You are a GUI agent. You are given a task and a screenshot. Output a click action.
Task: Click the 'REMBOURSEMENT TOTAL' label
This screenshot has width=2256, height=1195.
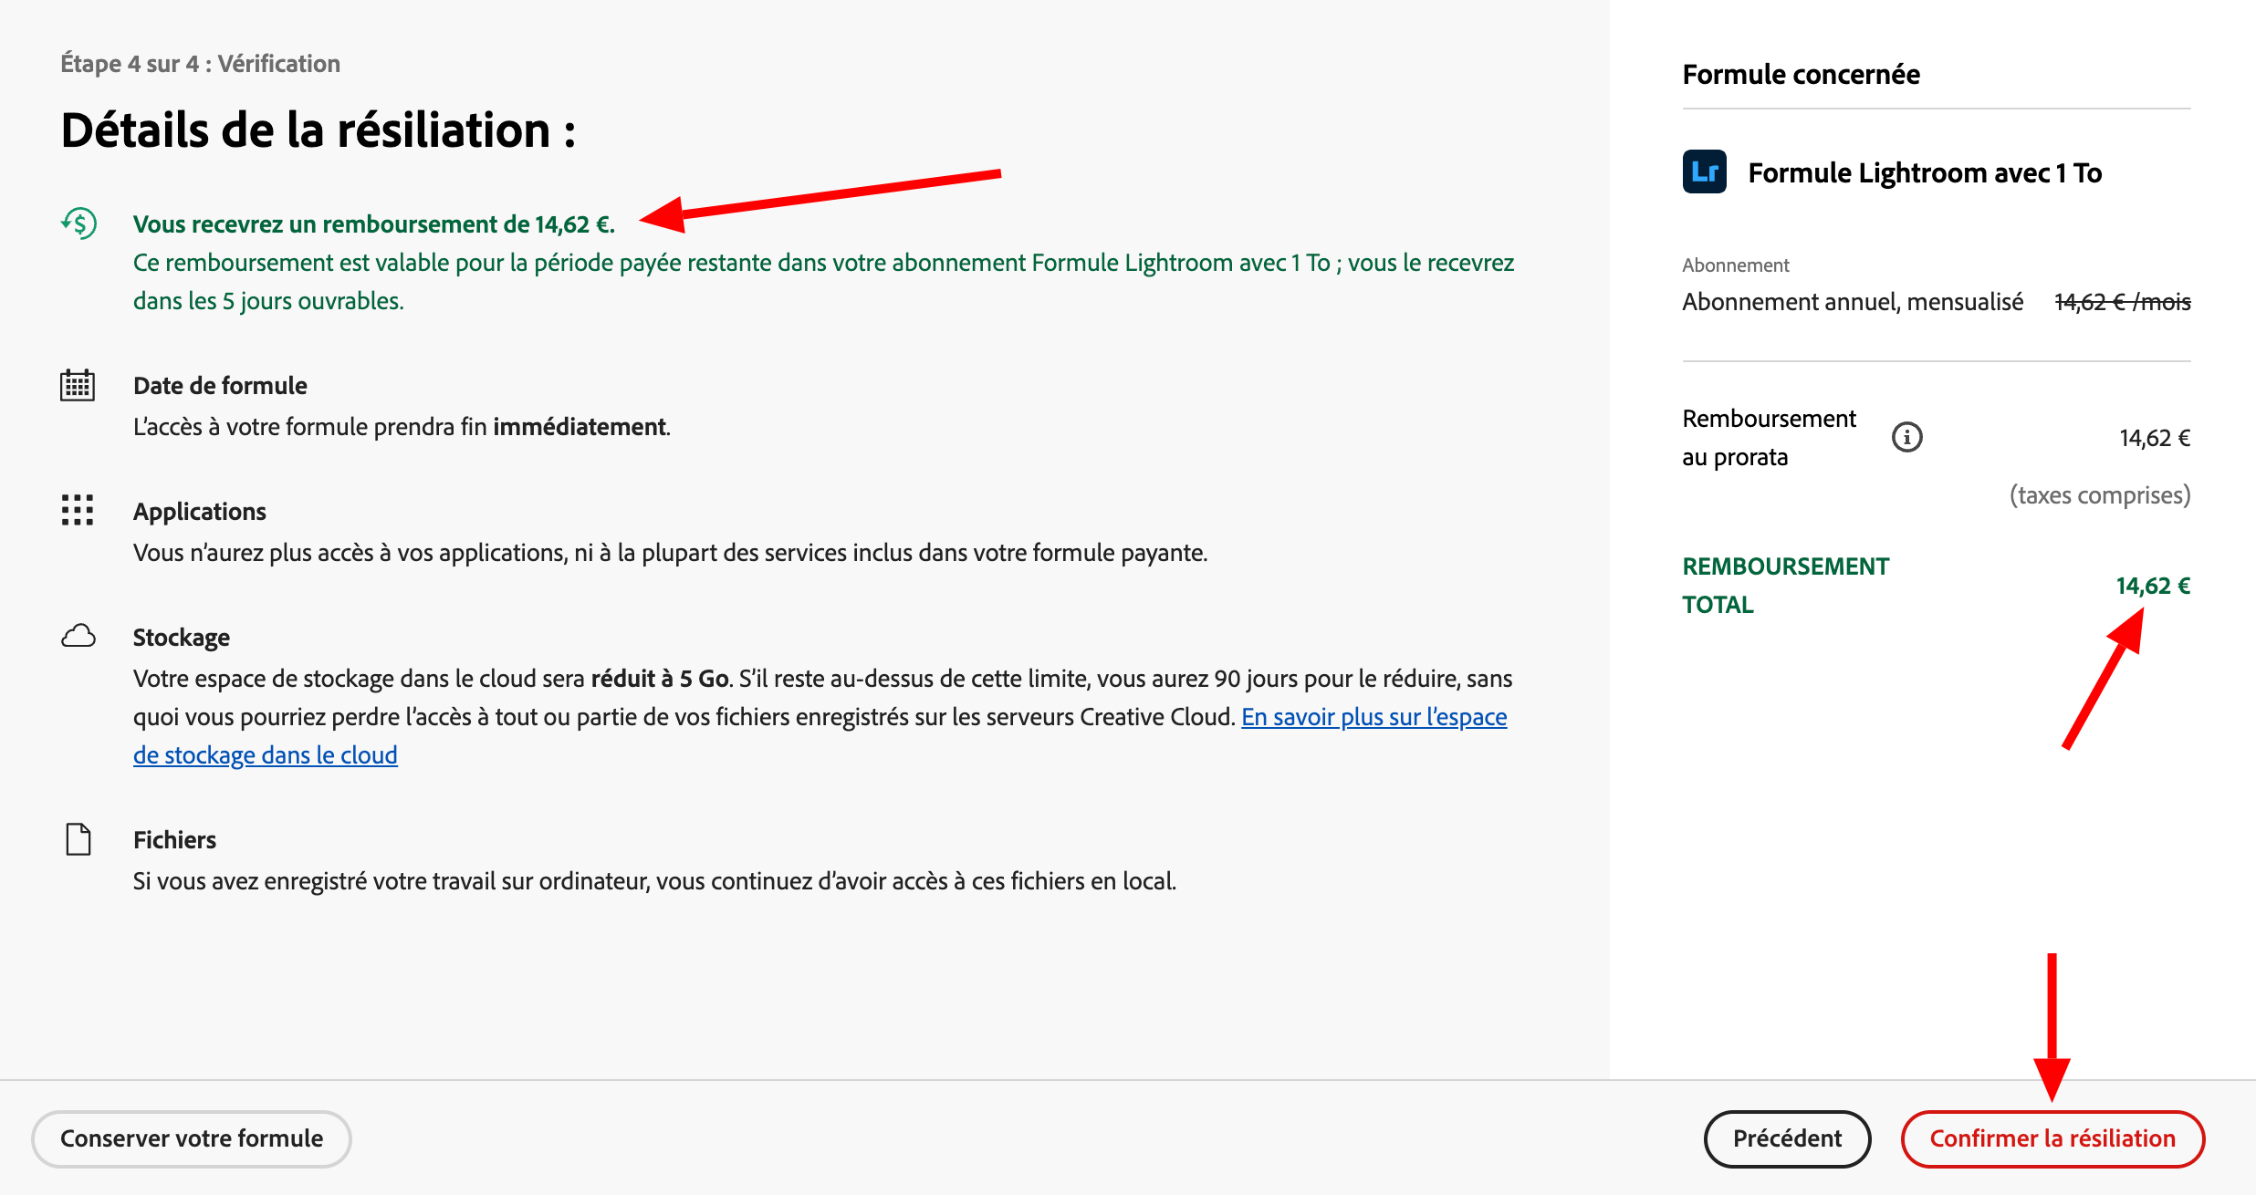point(1786,586)
